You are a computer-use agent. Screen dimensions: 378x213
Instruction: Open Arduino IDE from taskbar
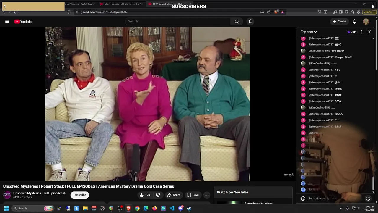163,208
